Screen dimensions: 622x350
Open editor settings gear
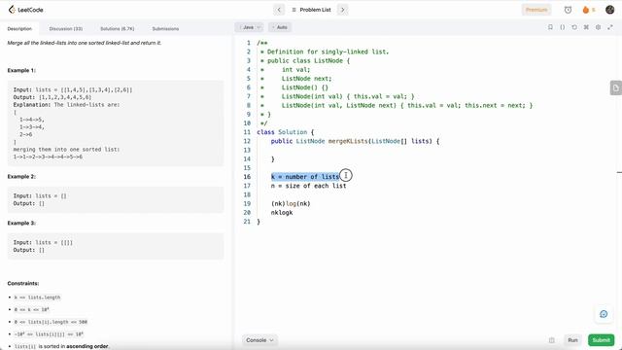click(599, 27)
